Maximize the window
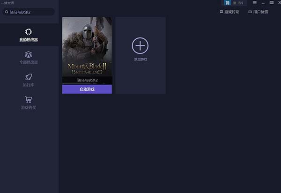281x193 pixels. pos(272,2)
